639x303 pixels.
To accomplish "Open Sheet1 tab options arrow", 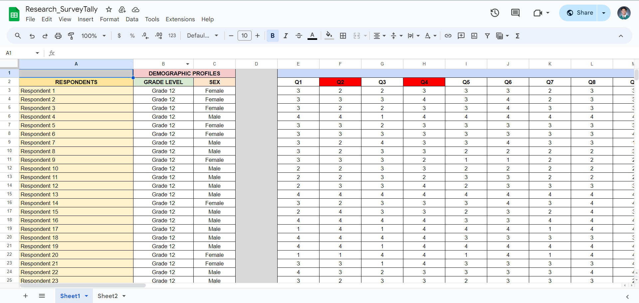I will (x=87, y=296).
